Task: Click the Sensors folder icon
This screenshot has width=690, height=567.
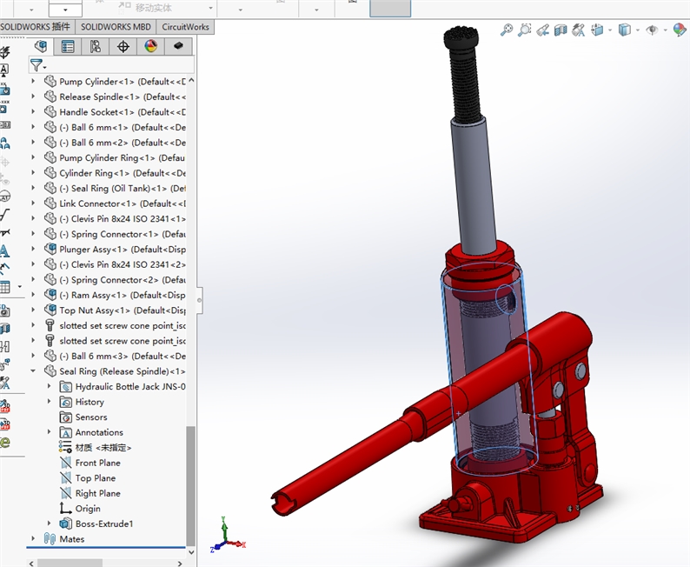Action: click(65, 417)
